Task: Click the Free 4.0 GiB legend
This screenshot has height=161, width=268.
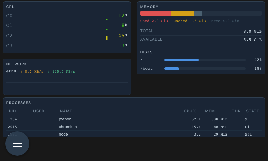Action: (x=225, y=21)
